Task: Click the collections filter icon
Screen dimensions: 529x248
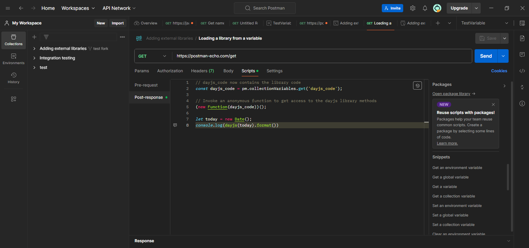Action: tap(46, 37)
